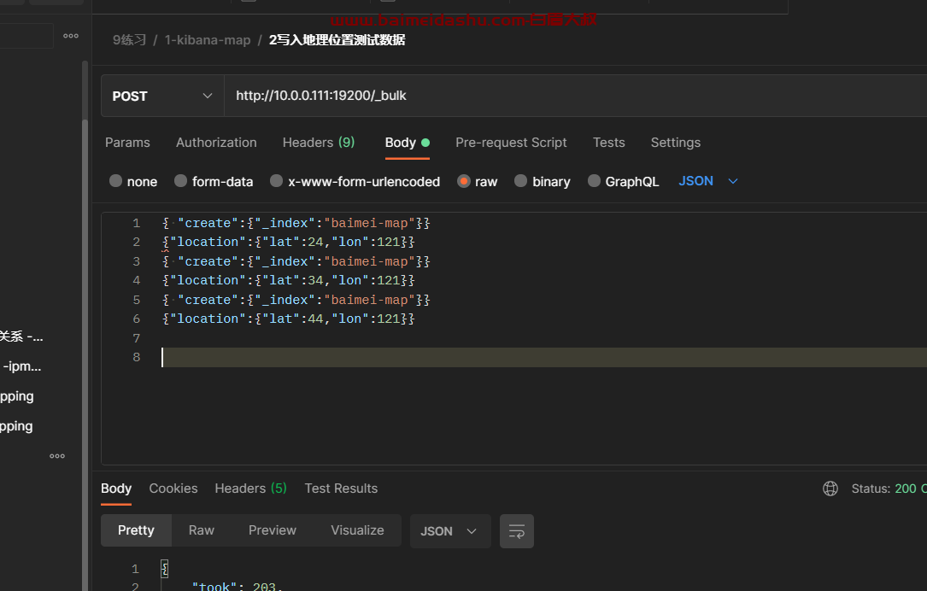The image size is (927, 591).
Task: Select the form-data radio option
Action: tap(181, 181)
